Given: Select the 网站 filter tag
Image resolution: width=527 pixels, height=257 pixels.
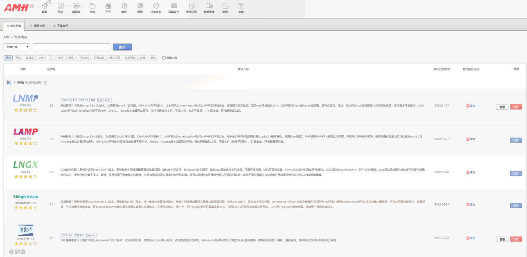Looking at the screenshot, I should coord(18,58).
